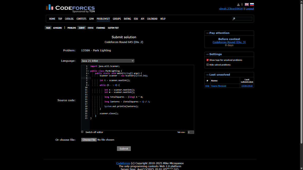
Task: Open the notifications bell icon
Action: click(238, 5)
